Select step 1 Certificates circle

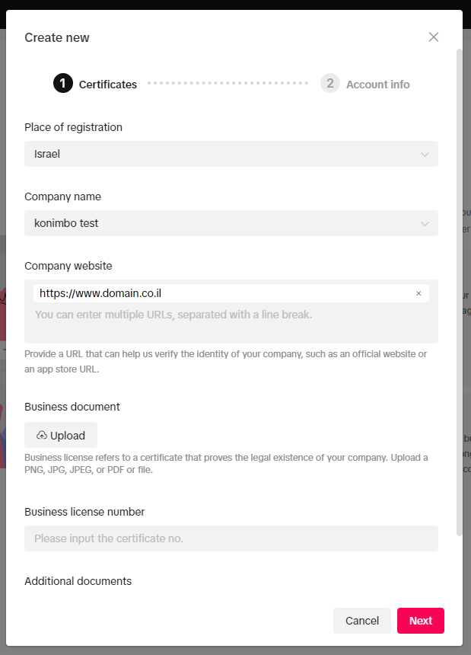tap(63, 84)
